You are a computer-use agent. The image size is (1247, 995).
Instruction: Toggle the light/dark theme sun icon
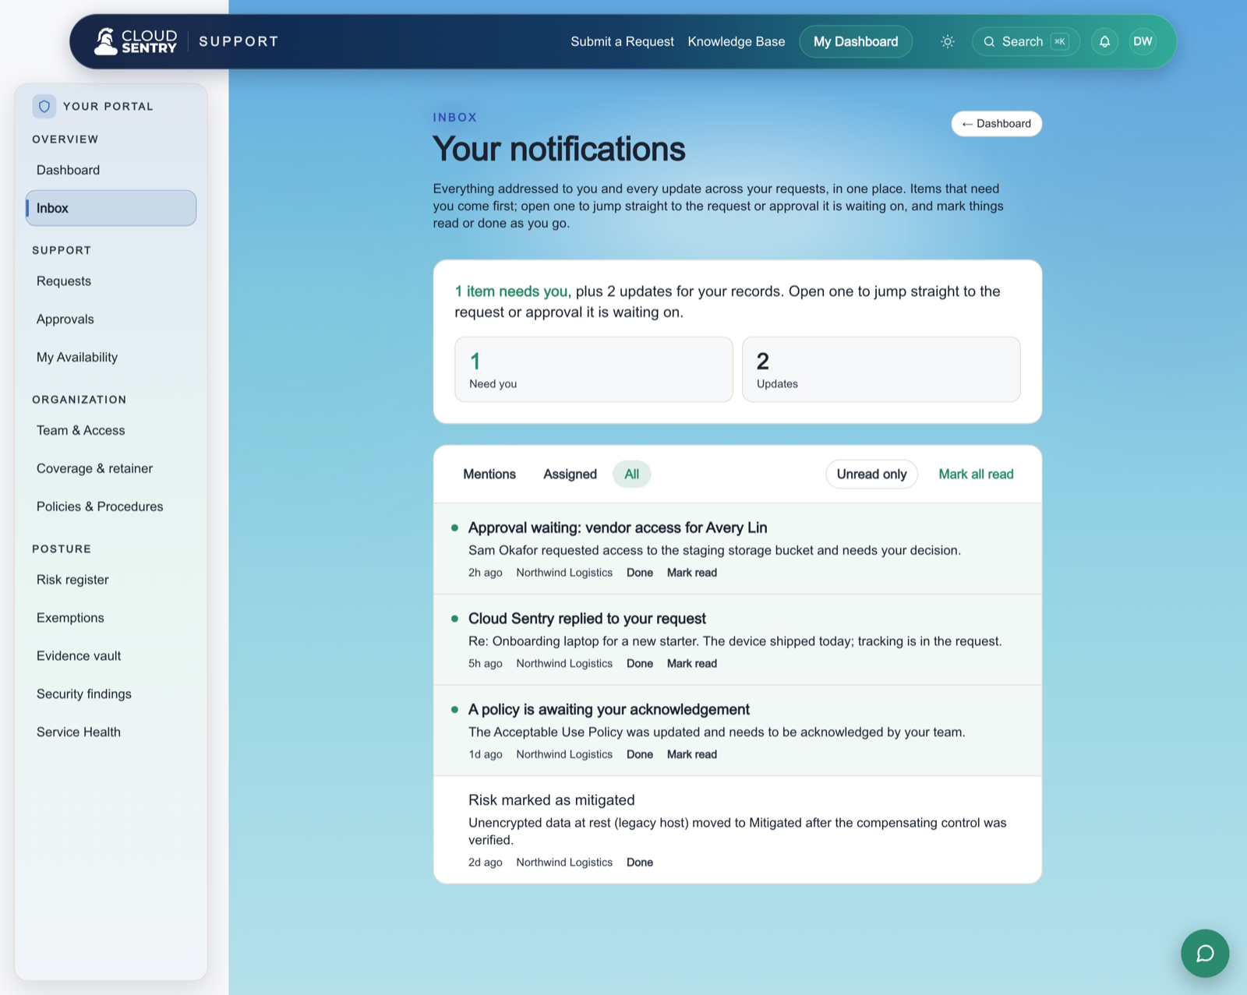(948, 41)
